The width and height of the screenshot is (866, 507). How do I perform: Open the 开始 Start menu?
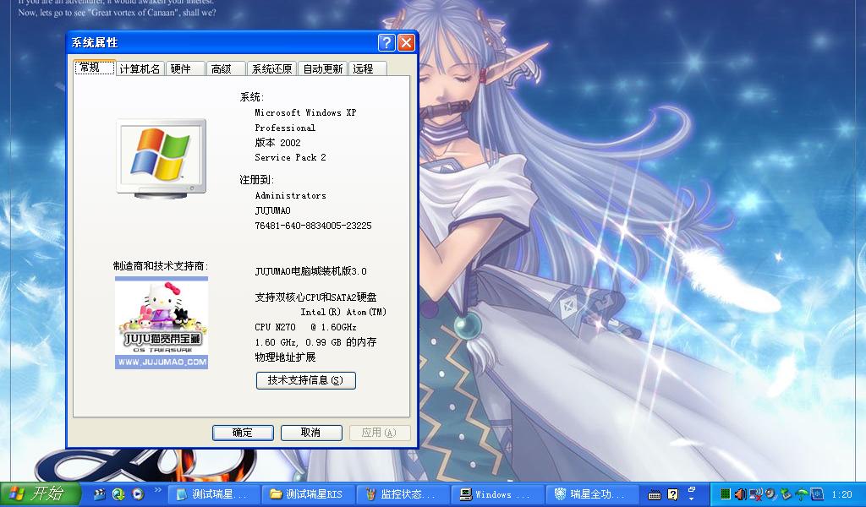point(41,493)
